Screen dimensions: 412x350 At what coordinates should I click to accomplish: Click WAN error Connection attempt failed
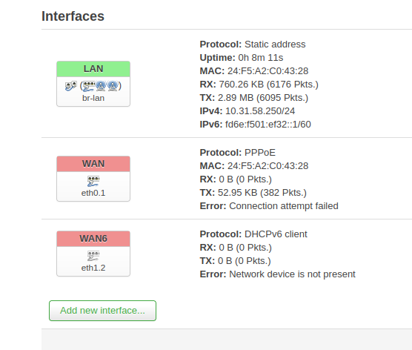tap(284, 206)
